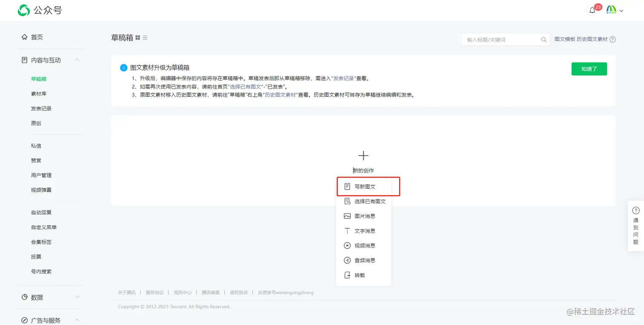
Task: Open the 侵权投诉 footer link
Action: click(239, 293)
